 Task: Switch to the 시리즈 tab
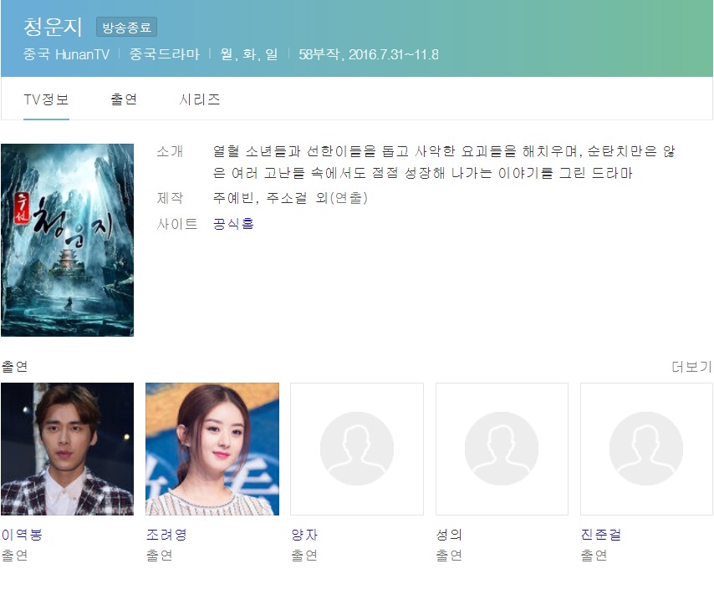[x=200, y=99]
